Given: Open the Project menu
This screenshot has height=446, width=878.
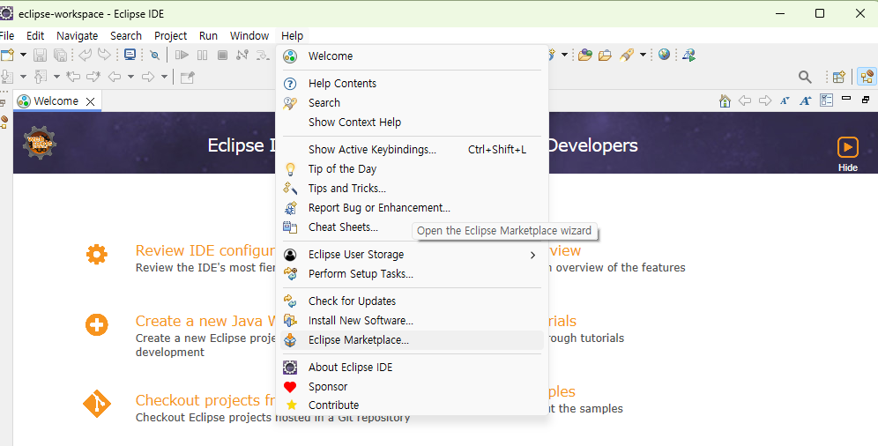Looking at the screenshot, I should point(170,36).
